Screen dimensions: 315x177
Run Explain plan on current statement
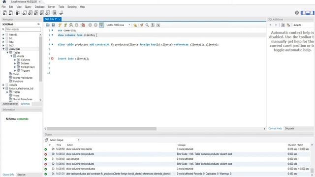pos(71,25)
